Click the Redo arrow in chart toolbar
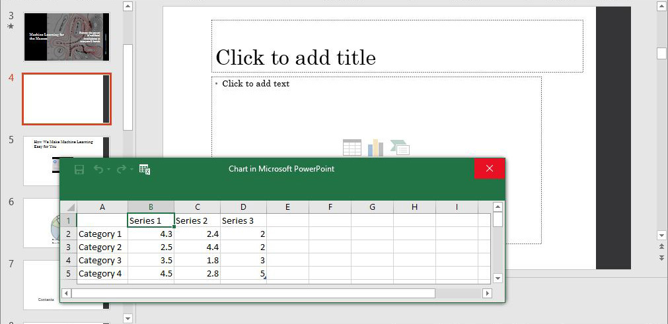The width and height of the screenshot is (668, 324). [120, 170]
